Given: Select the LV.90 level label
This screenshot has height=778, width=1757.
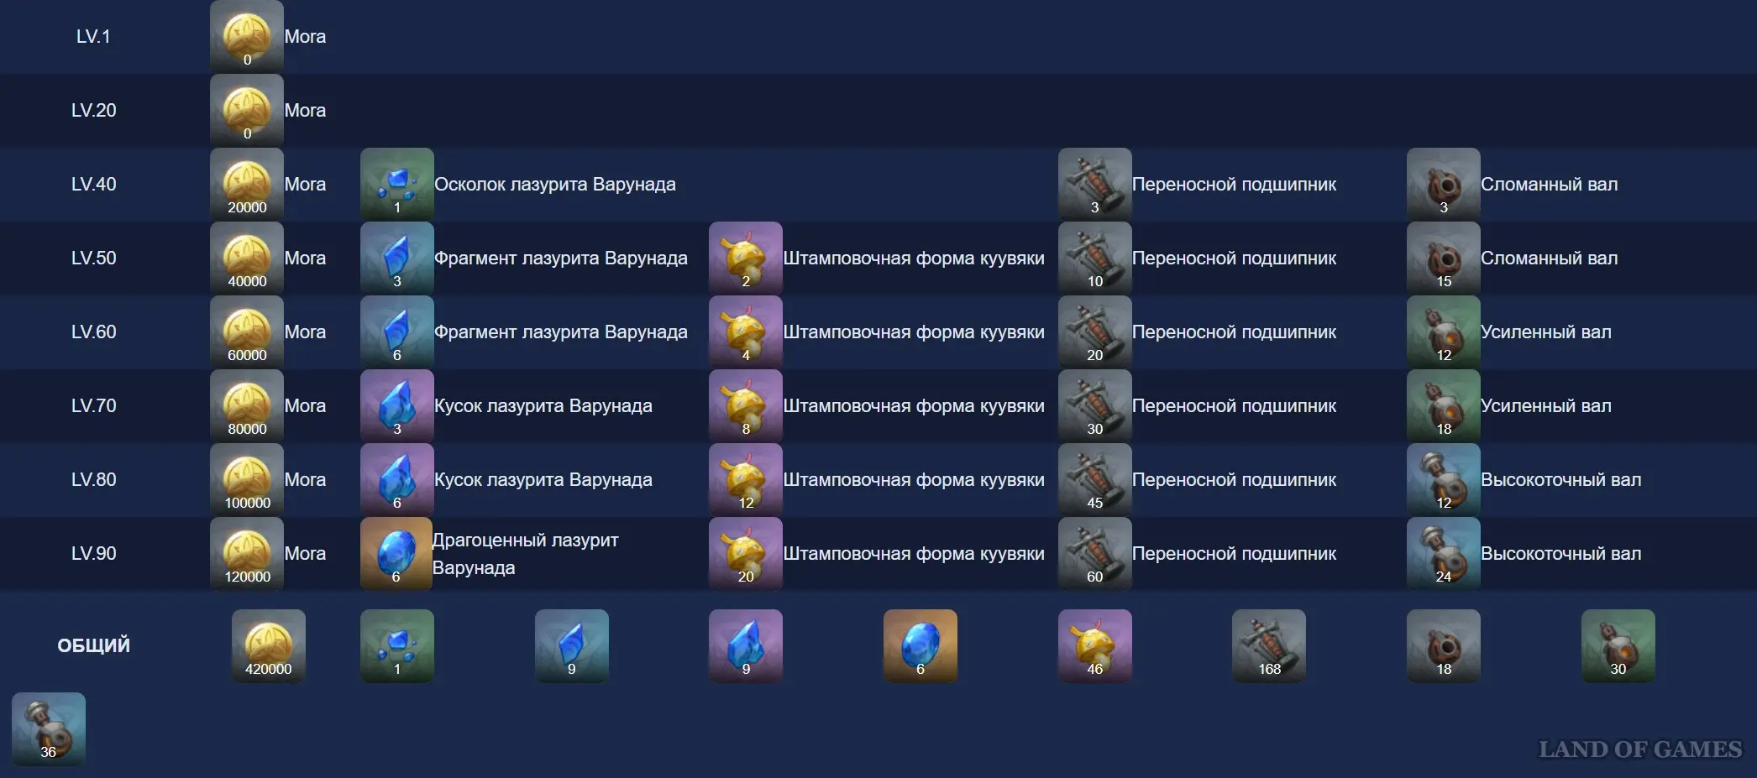Looking at the screenshot, I should [x=93, y=554].
